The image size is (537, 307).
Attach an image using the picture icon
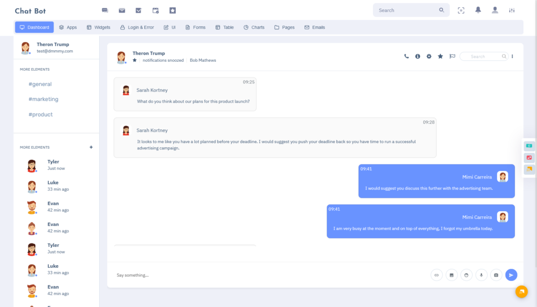pos(496,275)
